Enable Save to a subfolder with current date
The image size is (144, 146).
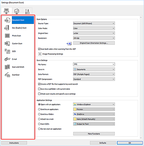click(x=39, y=89)
